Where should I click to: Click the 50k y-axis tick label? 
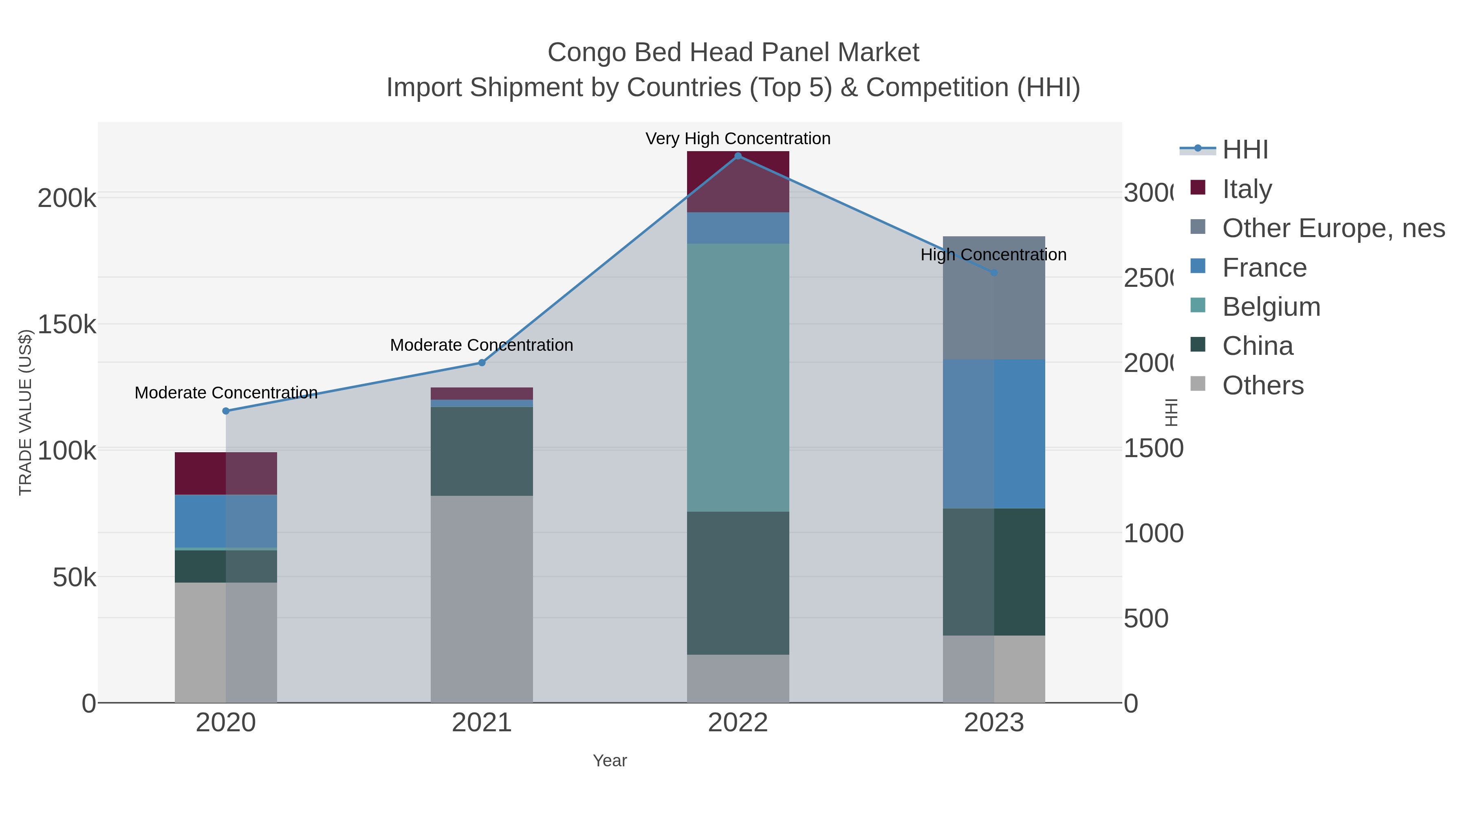tap(75, 578)
